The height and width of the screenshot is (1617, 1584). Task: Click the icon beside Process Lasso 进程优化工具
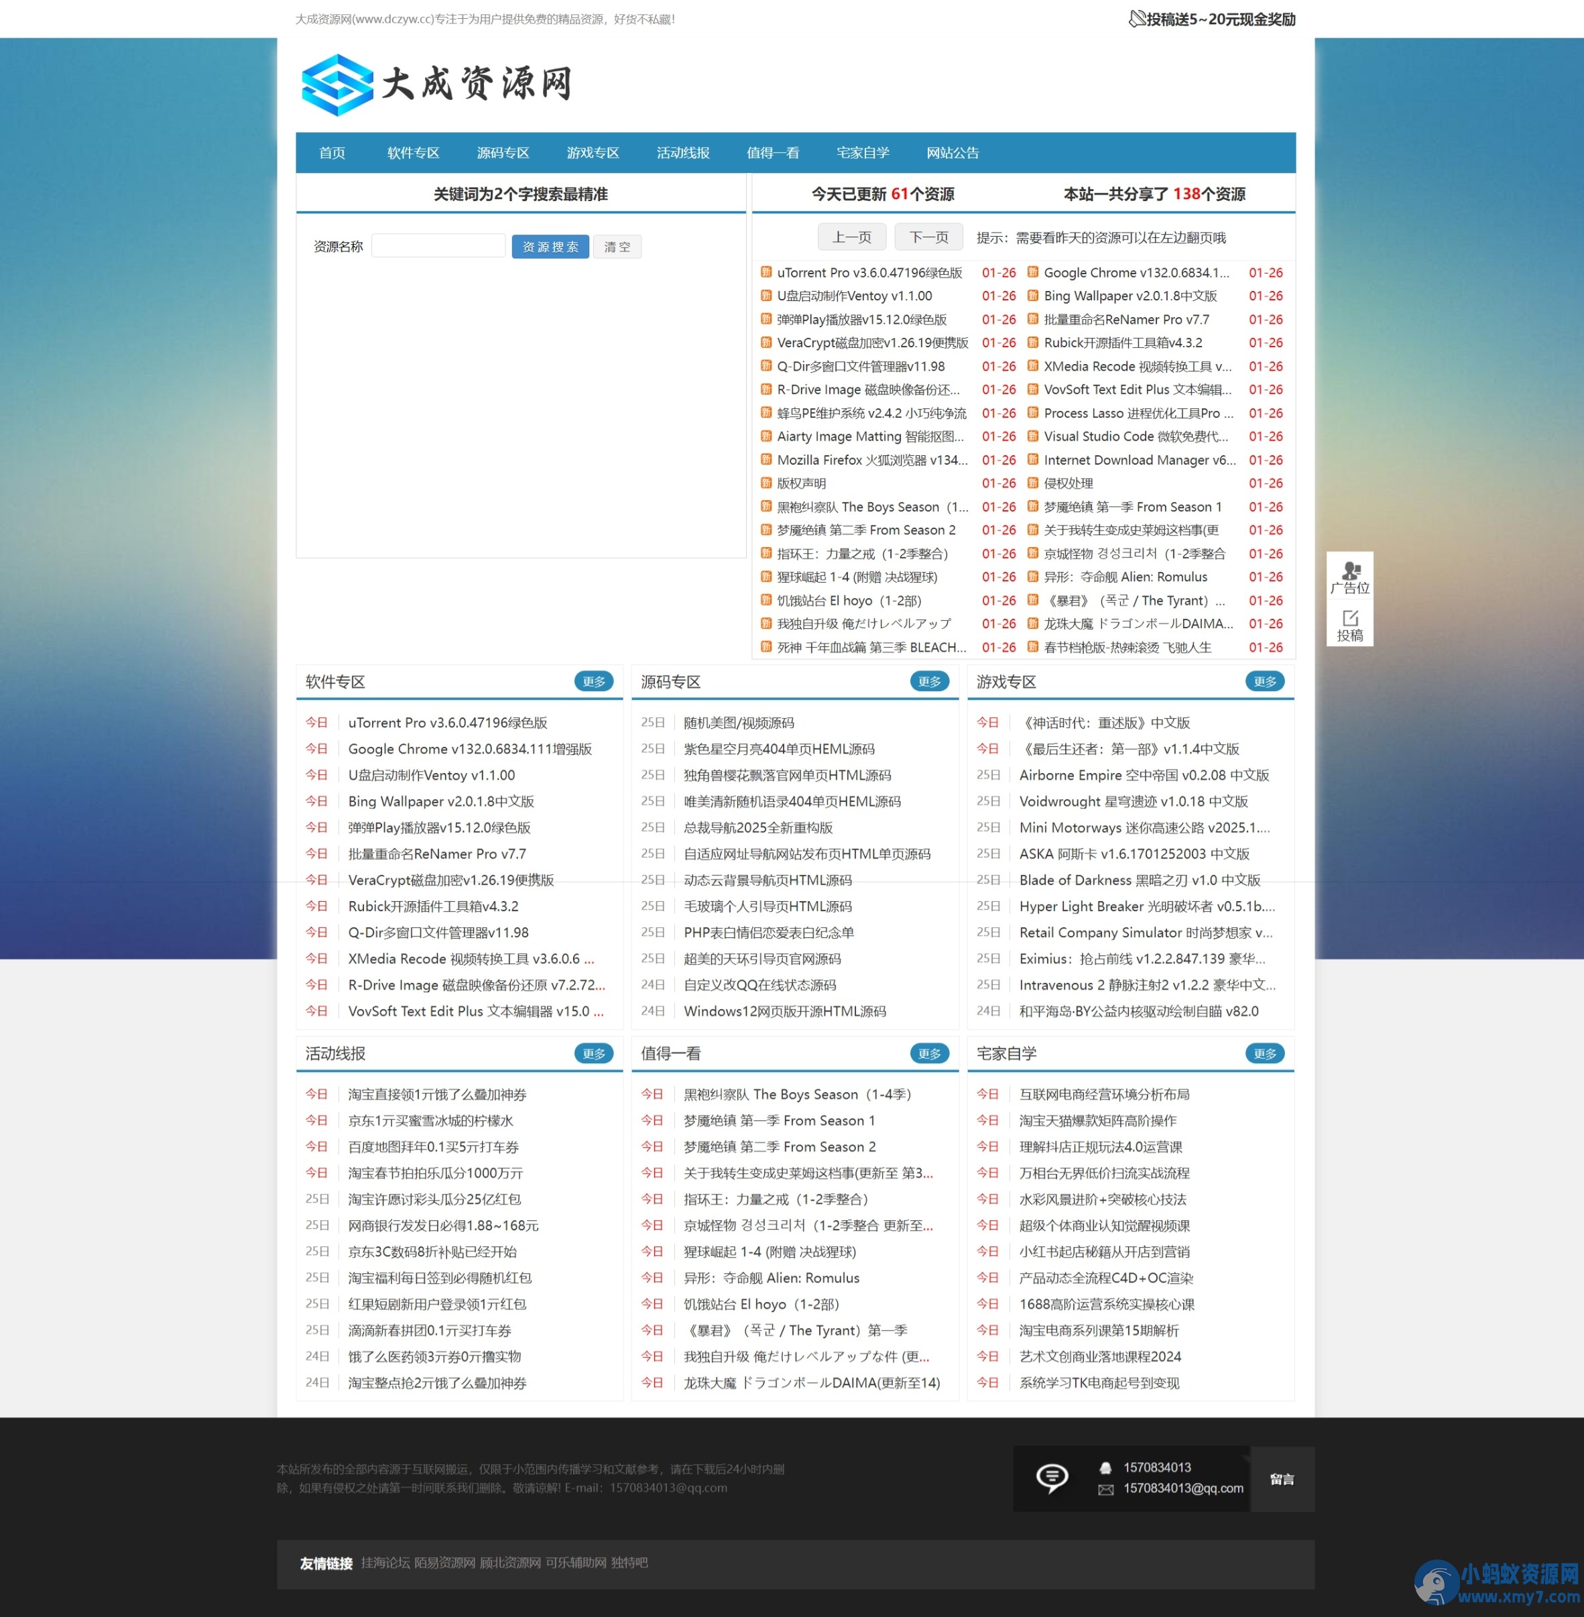(1032, 413)
